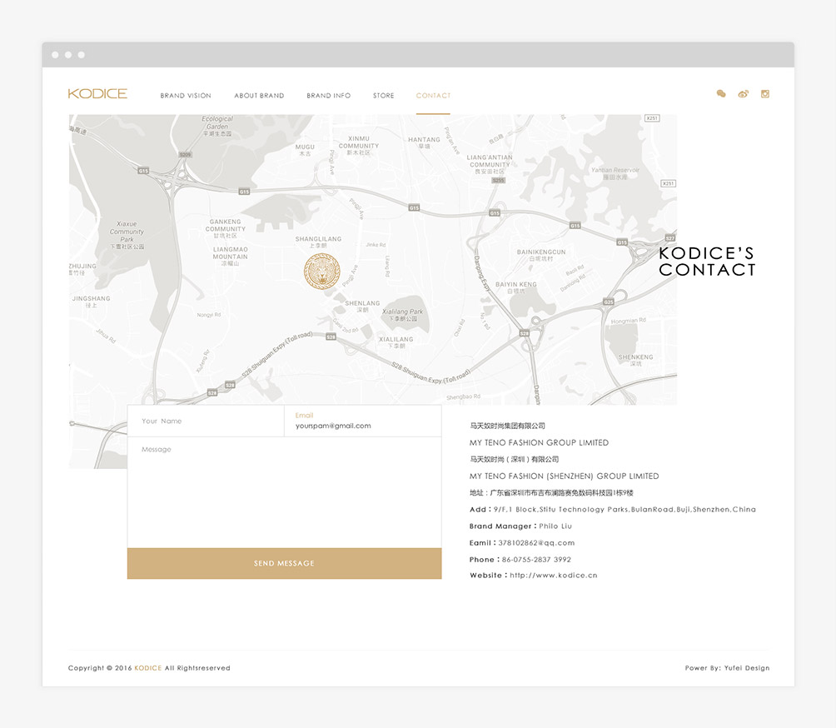Open the http://www.kodice.cn website link
This screenshot has height=728, width=836.
tap(553, 576)
